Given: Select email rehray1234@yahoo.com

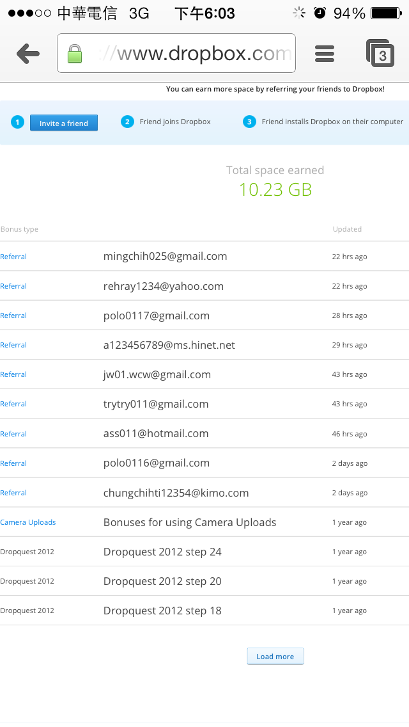Looking at the screenshot, I should [164, 286].
